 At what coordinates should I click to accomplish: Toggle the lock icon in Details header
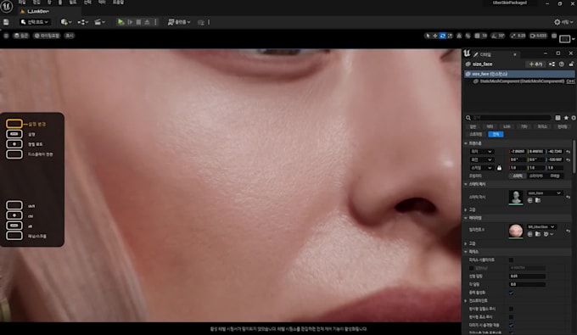coord(571,64)
